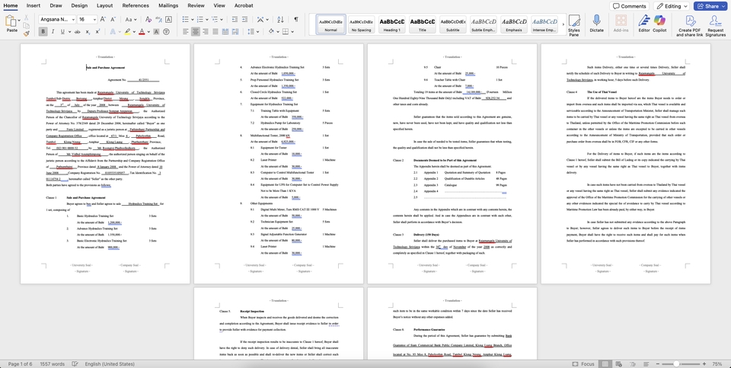The height and width of the screenshot is (368, 731).
Task: Click the Paste clipboard icon
Action: click(11, 21)
